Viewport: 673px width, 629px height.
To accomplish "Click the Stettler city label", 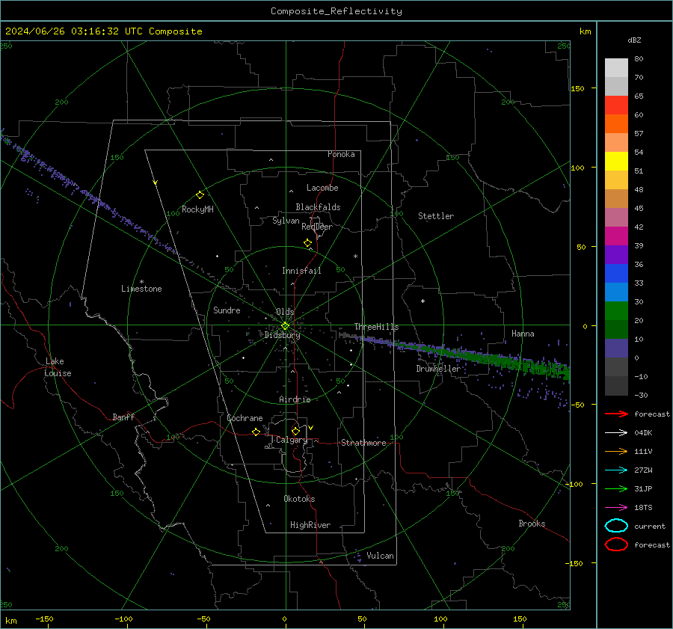I will [436, 216].
